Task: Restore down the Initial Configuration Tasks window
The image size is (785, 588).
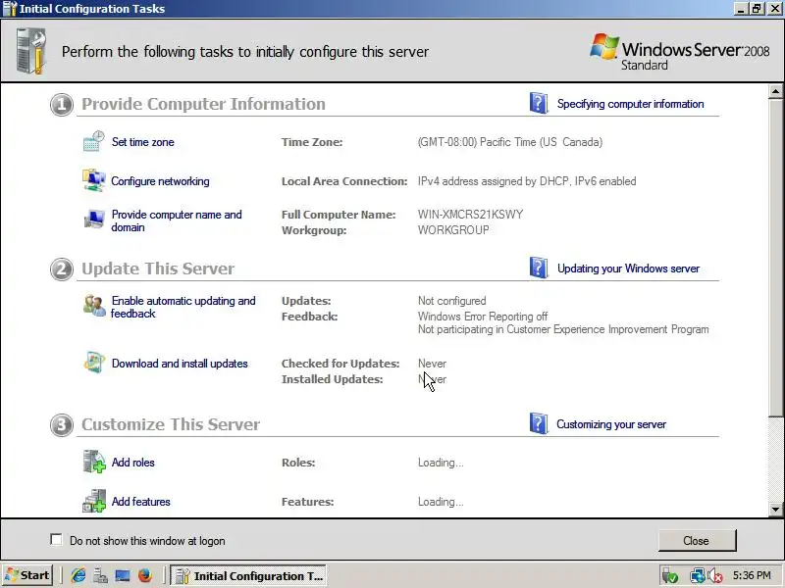Action: [x=758, y=9]
